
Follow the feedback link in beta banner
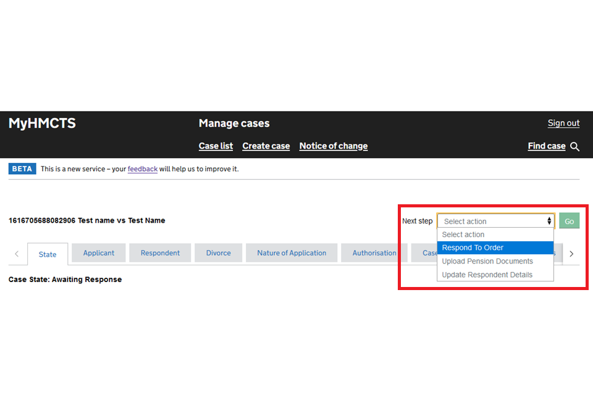click(x=143, y=169)
